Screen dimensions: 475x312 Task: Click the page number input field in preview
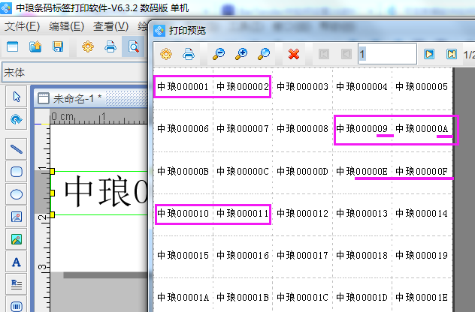coord(388,54)
